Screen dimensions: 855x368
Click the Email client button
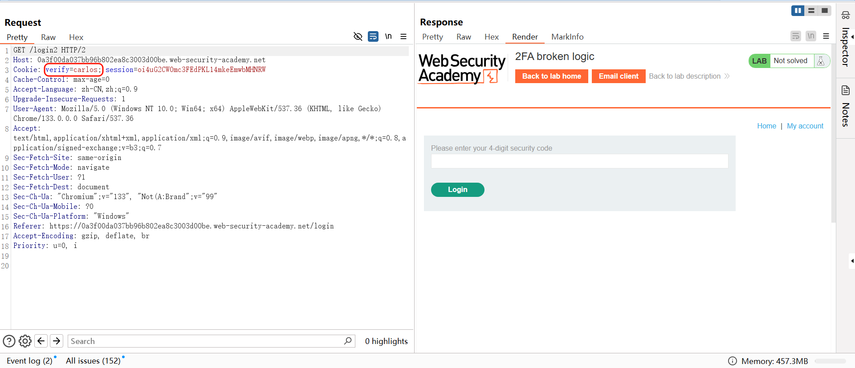618,76
